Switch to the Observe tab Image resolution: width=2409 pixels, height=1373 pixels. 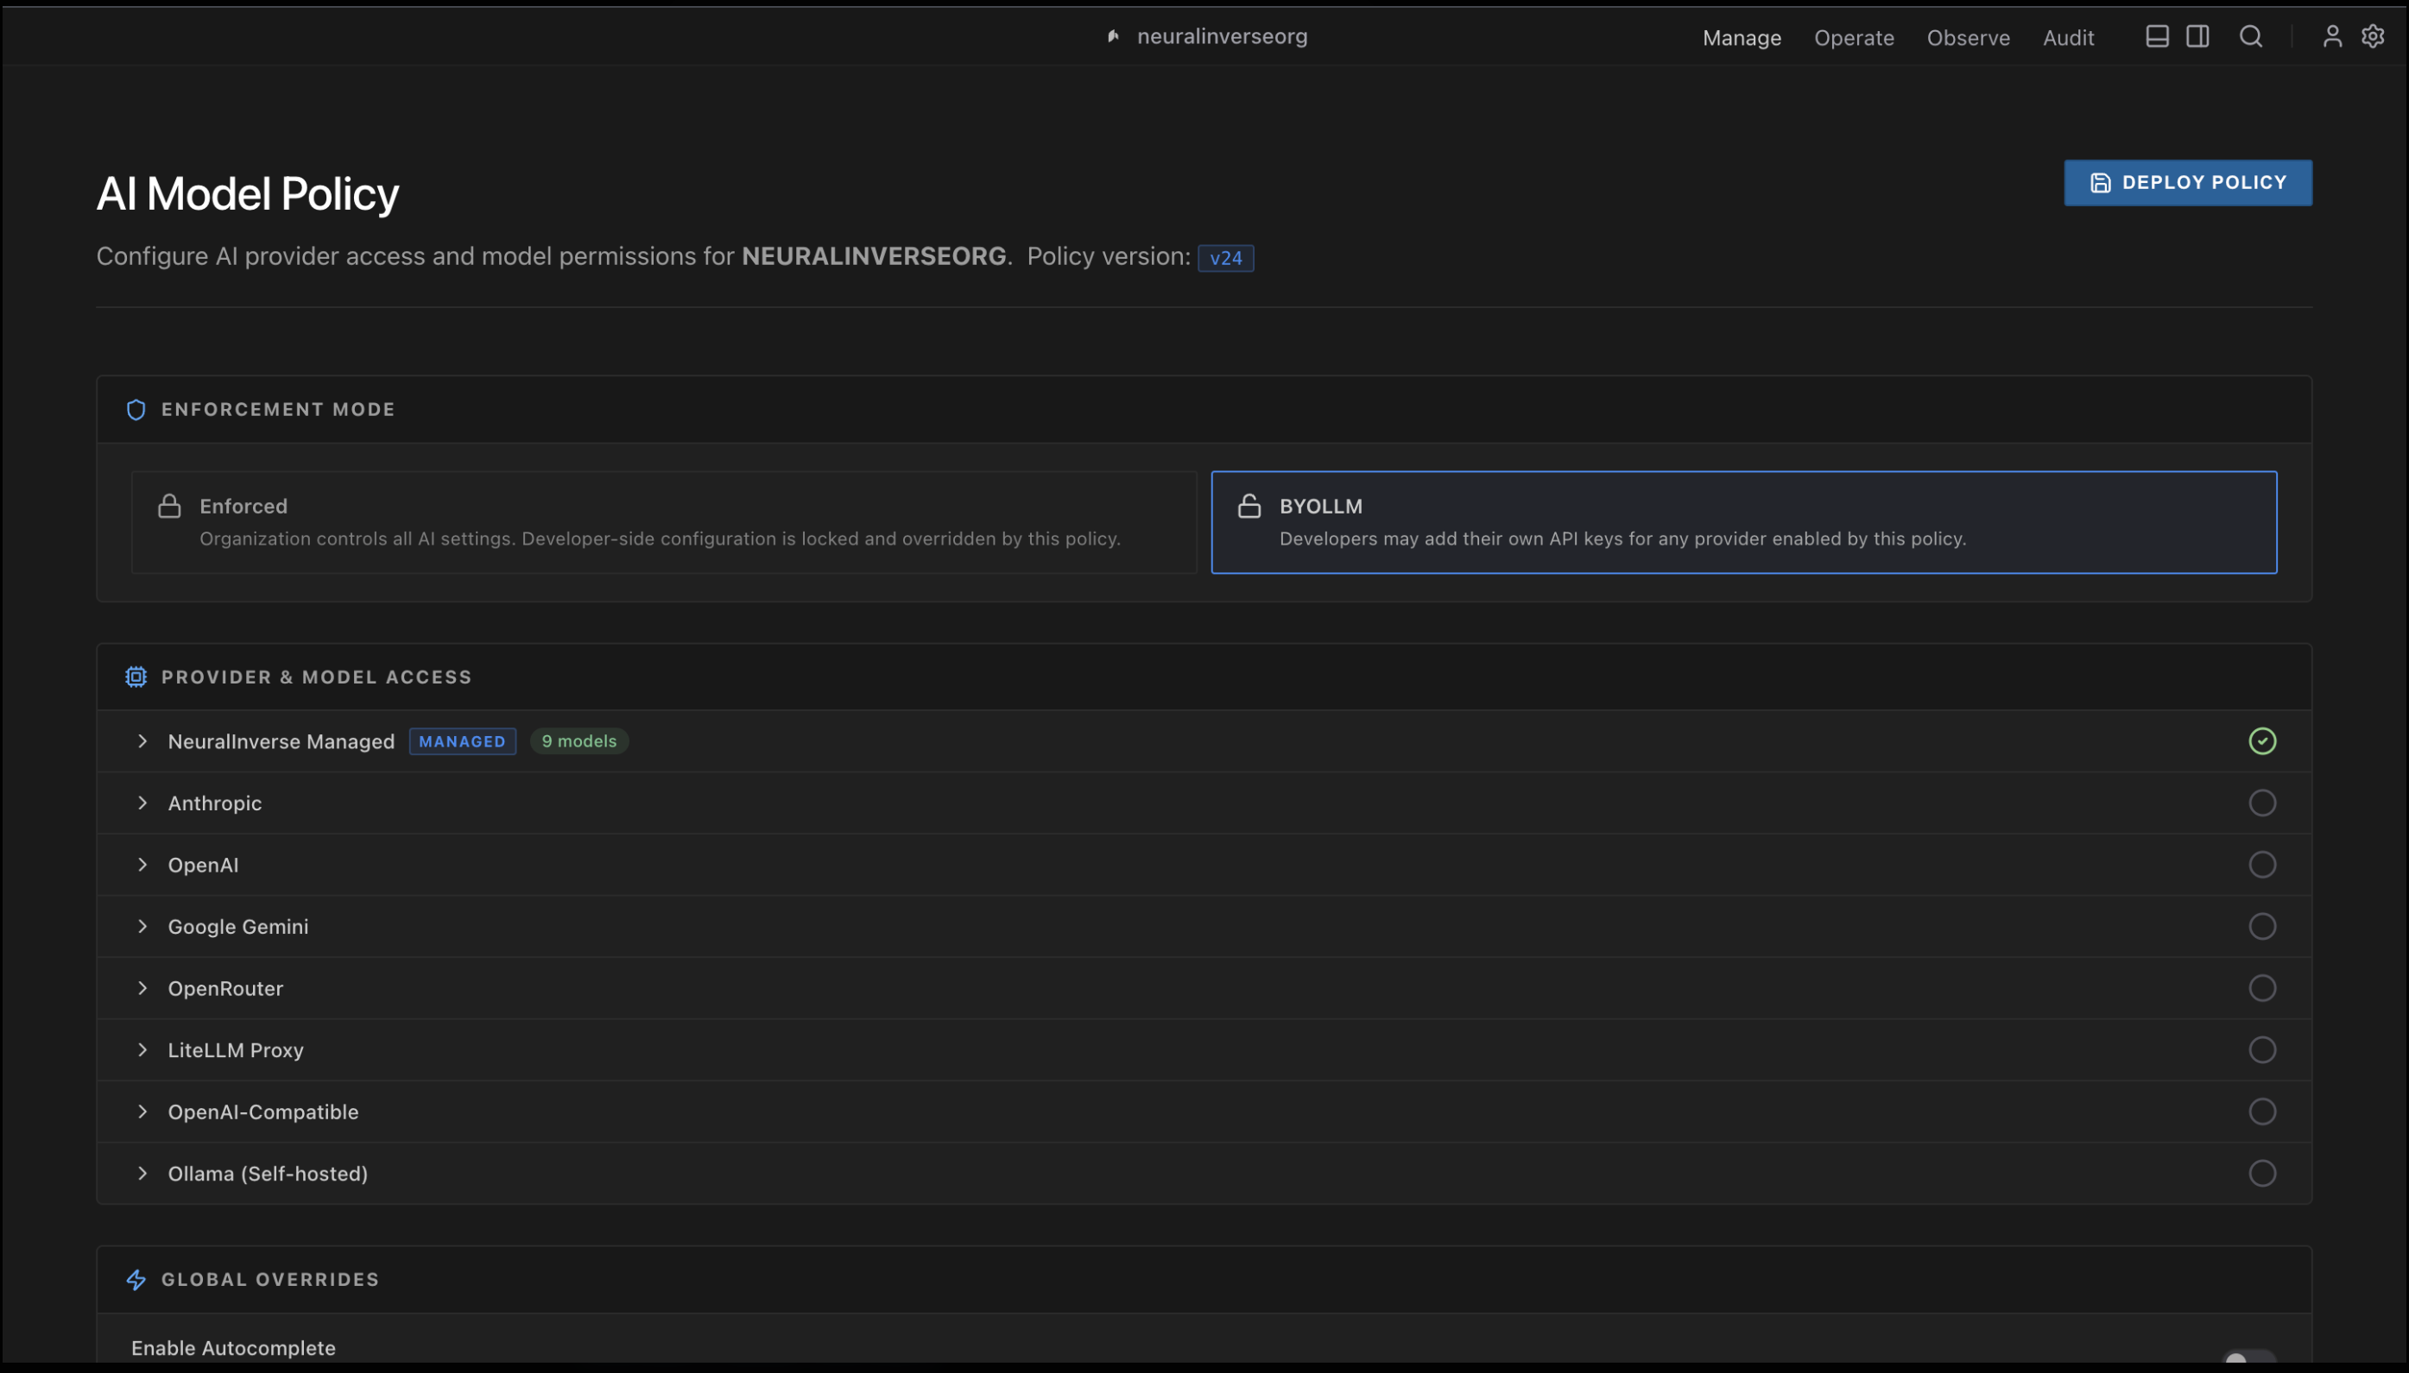1968,38
